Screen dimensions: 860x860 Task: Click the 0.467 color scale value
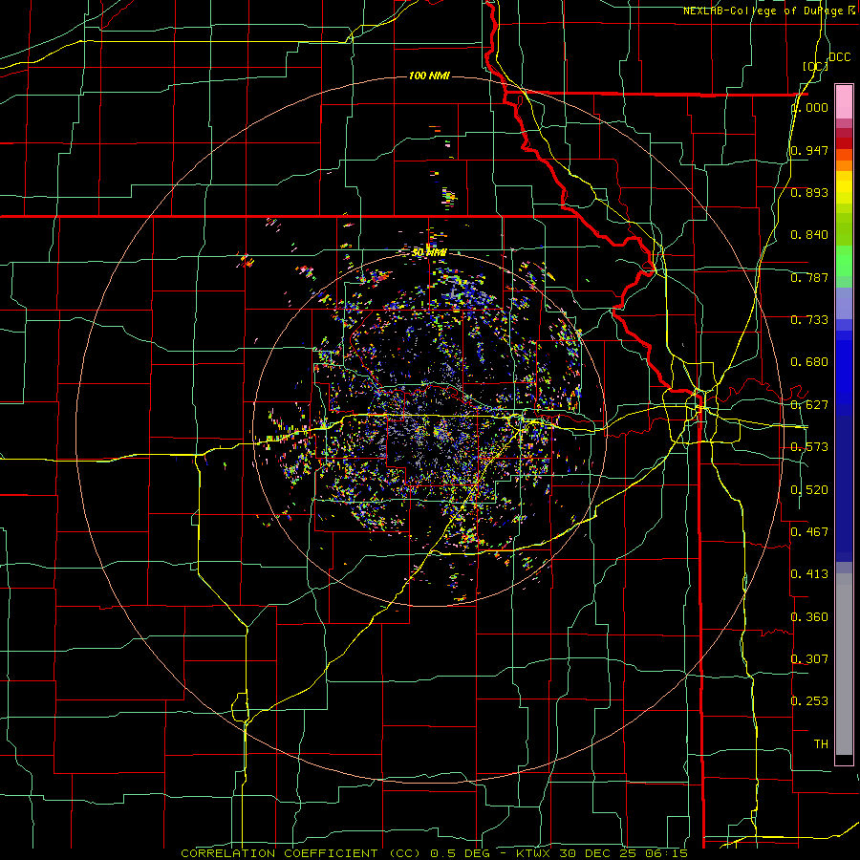[809, 531]
